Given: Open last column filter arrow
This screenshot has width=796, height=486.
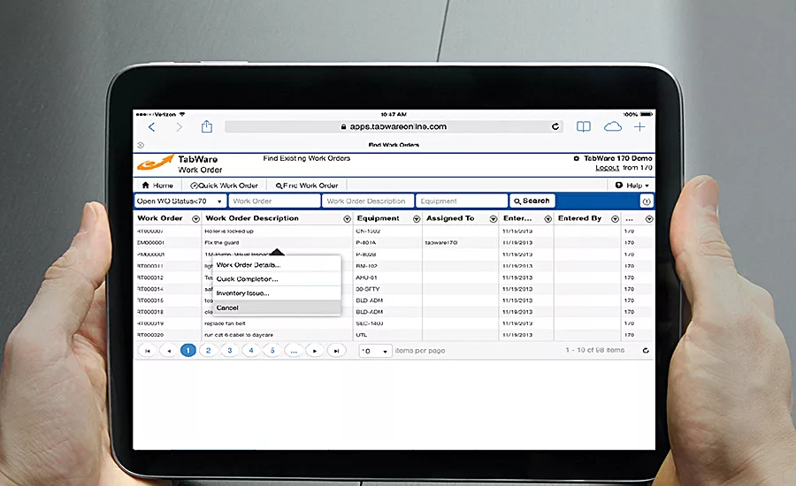Looking at the screenshot, I should point(649,218).
